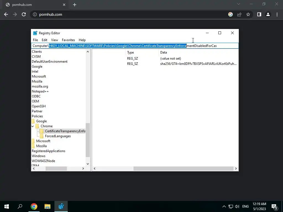Select the Notepad++ registry key

point(40,91)
